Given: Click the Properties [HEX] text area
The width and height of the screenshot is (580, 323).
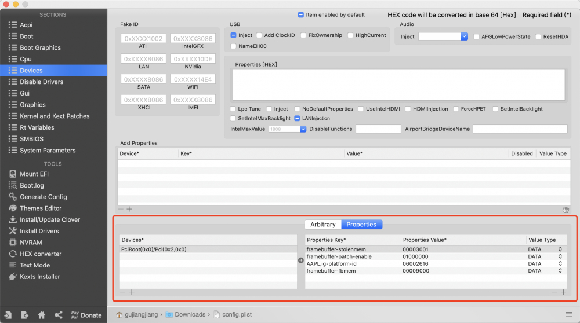Looking at the screenshot, I should point(399,85).
